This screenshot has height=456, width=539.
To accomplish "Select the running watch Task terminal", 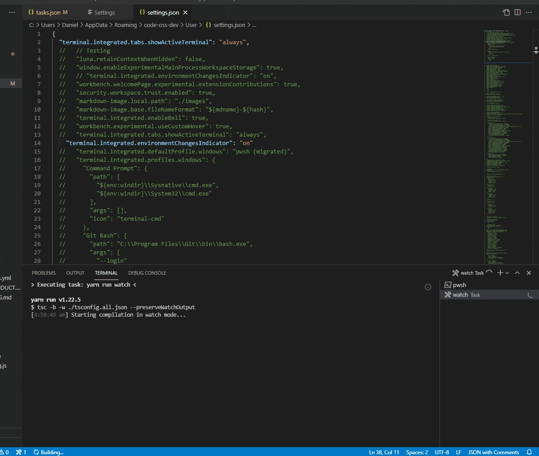I will pos(466,295).
